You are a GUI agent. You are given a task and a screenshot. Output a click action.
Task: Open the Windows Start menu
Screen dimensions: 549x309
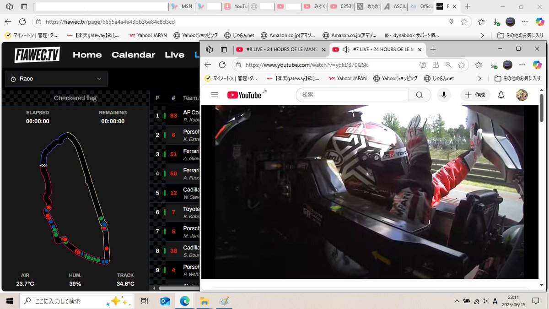pos(9,301)
